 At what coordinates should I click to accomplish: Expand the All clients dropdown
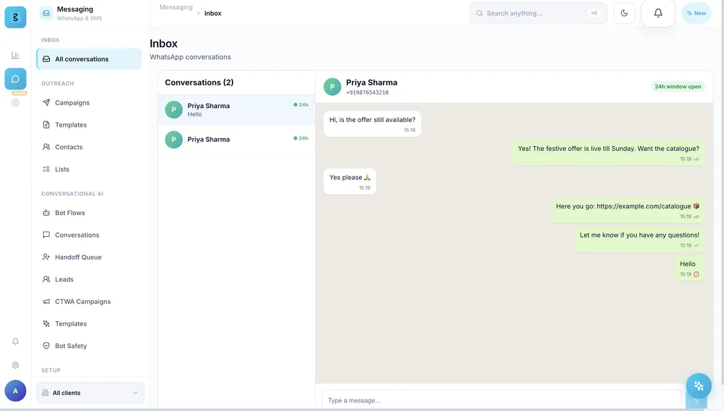(90, 392)
